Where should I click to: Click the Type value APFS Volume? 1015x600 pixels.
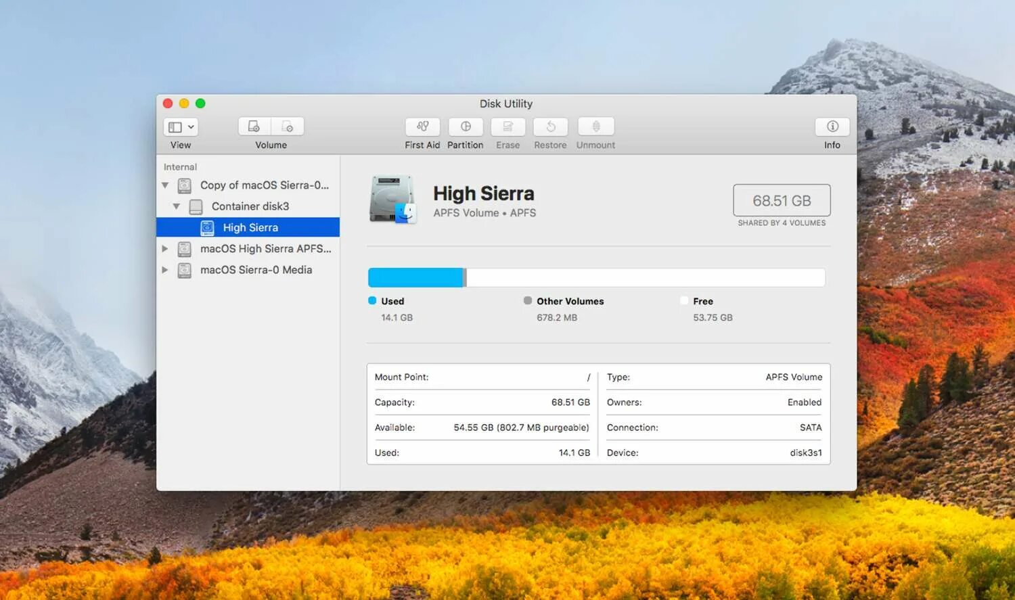(x=794, y=377)
